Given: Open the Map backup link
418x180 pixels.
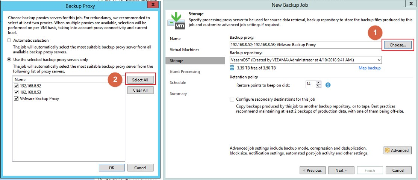Looking at the screenshot, I should click(370, 68).
